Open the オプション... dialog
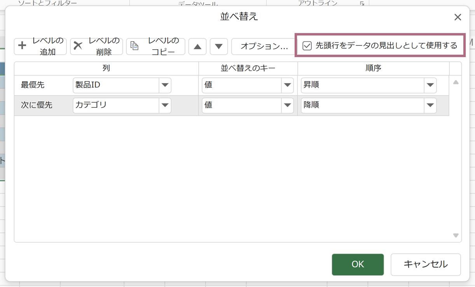Viewport: 475px width, 287px height. pos(264,47)
